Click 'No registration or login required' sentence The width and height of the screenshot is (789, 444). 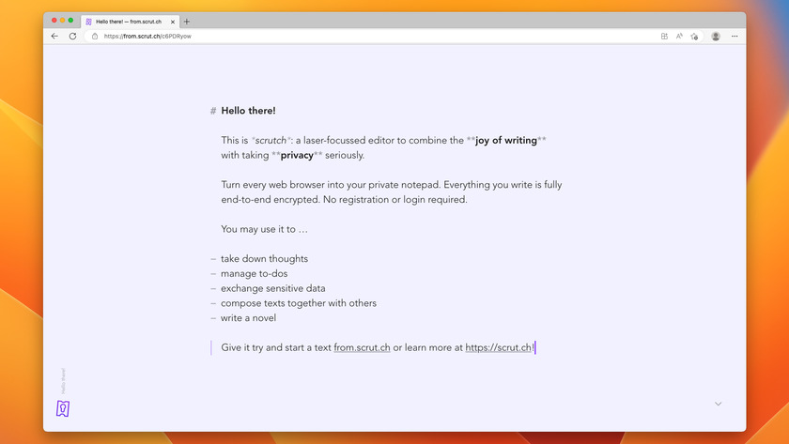click(x=395, y=200)
